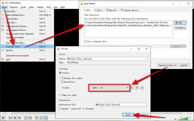Click the Destination file field
Viewport: 194px width, 121px height.
121,105
